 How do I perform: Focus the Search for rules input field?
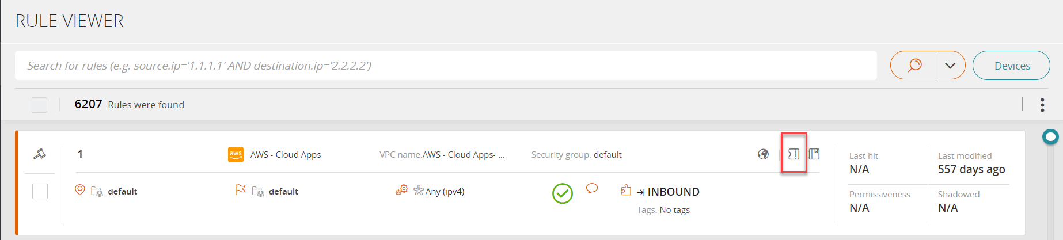point(446,66)
